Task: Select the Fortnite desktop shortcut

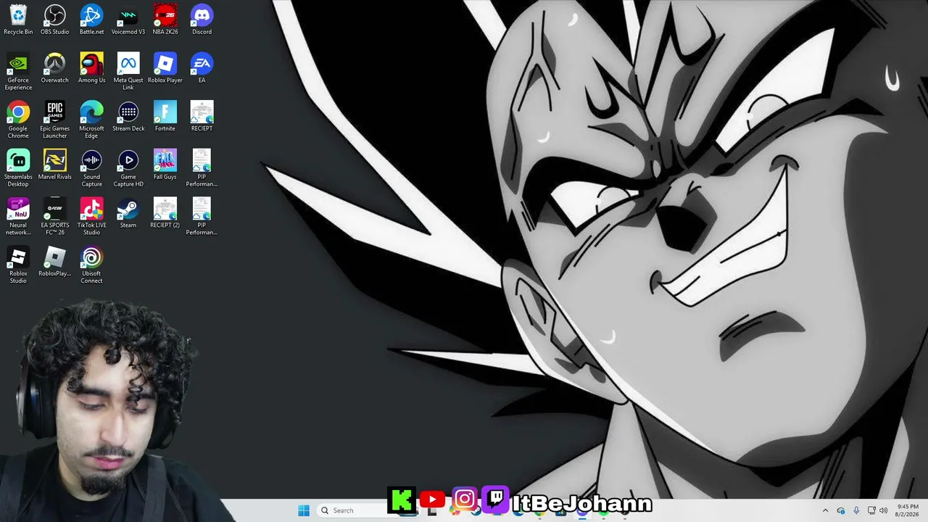Action: click(x=165, y=117)
